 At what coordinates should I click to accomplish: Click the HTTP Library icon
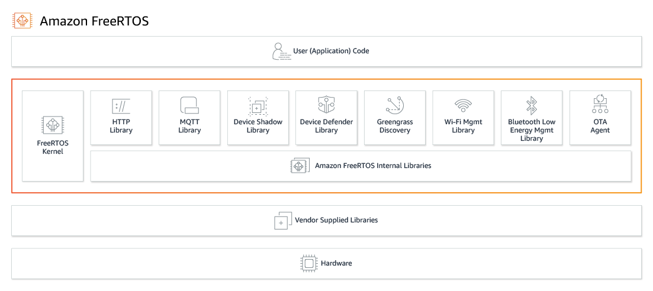[121, 106]
